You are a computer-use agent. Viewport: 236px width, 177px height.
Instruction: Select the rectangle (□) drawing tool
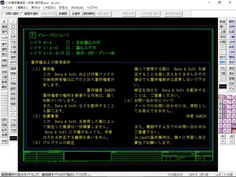coord(13,27)
